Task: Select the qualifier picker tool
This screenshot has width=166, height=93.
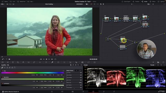Action: point(2,67)
